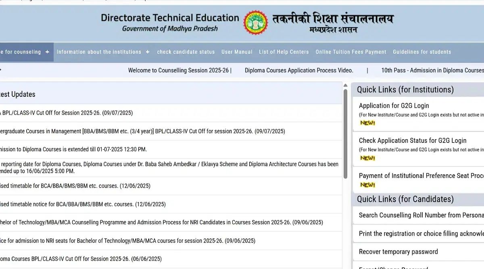Click the Madhya Pradesh government emblem logo
The image size is (484, 269).
[x=255, y=23]
